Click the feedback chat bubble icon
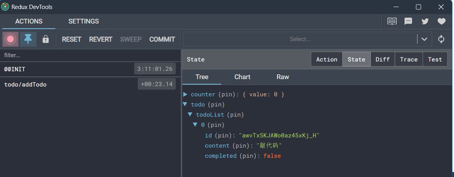 point(408,21)
